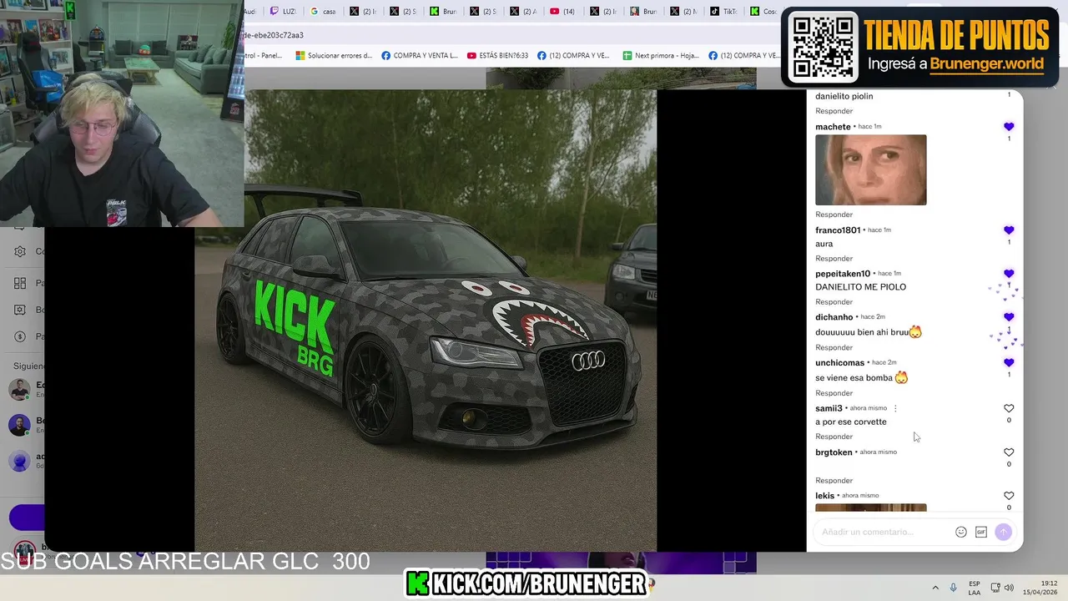Click the camo Audi KICK BRG car image
Viewport: 1068px width, 601px height.
tap(426, 321)
